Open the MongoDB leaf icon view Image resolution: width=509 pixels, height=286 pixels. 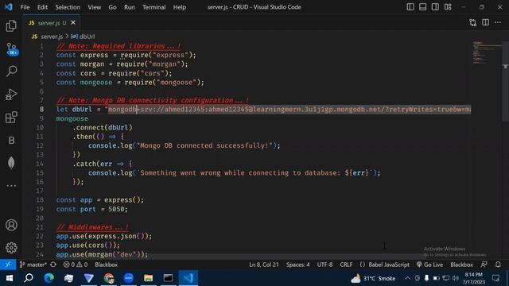[x=11, y=163]
